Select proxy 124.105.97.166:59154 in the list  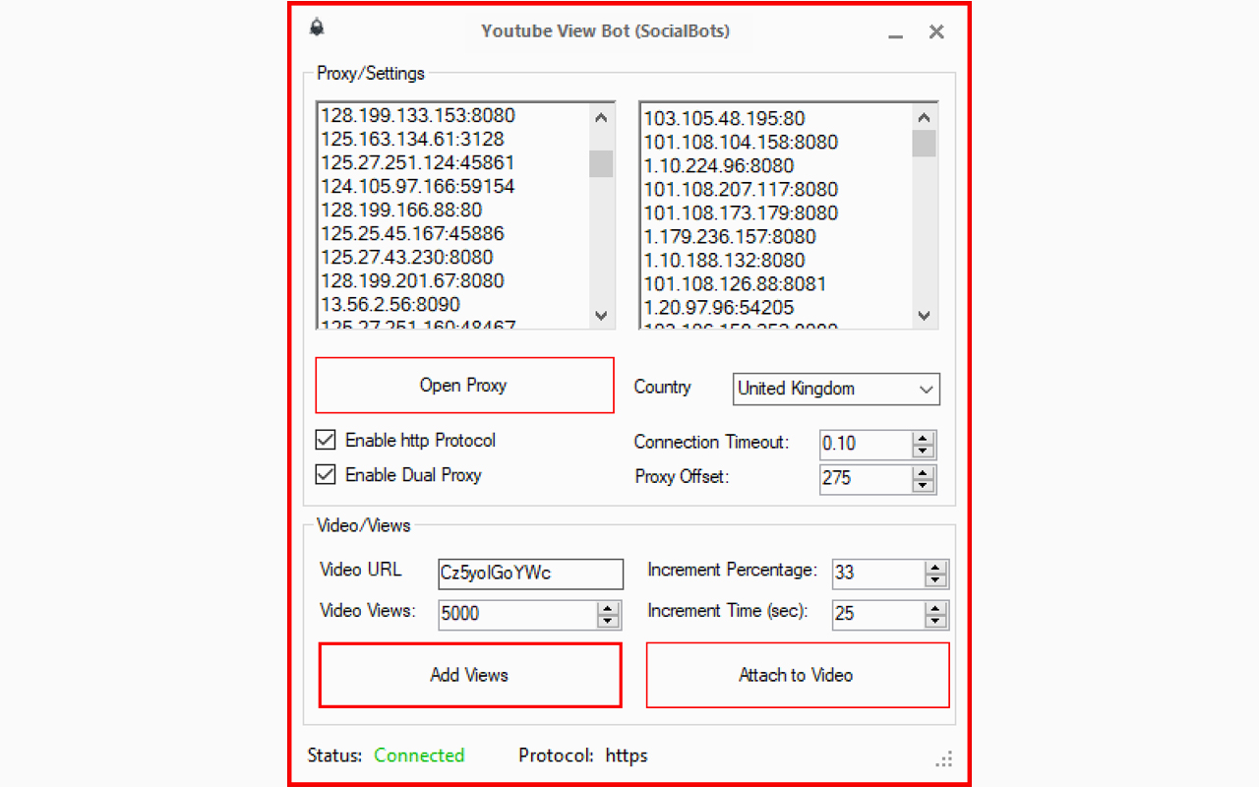coord(418,186)
